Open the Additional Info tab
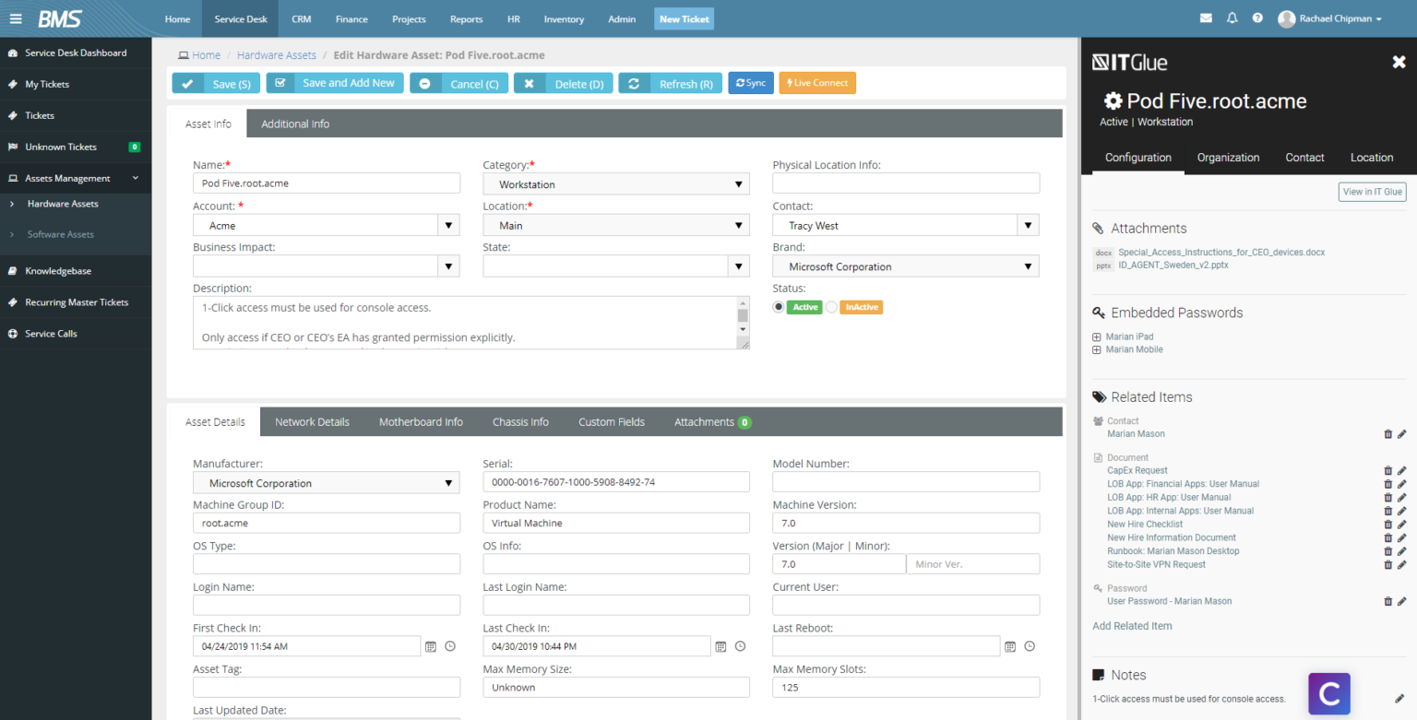This screenshot has height=720, width=1417. click(x=295, y=124)
